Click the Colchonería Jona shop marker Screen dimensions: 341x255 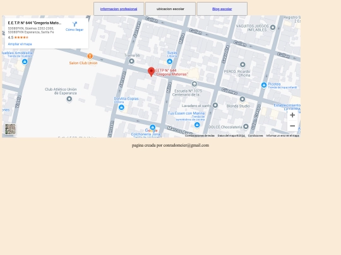(152, 127)
